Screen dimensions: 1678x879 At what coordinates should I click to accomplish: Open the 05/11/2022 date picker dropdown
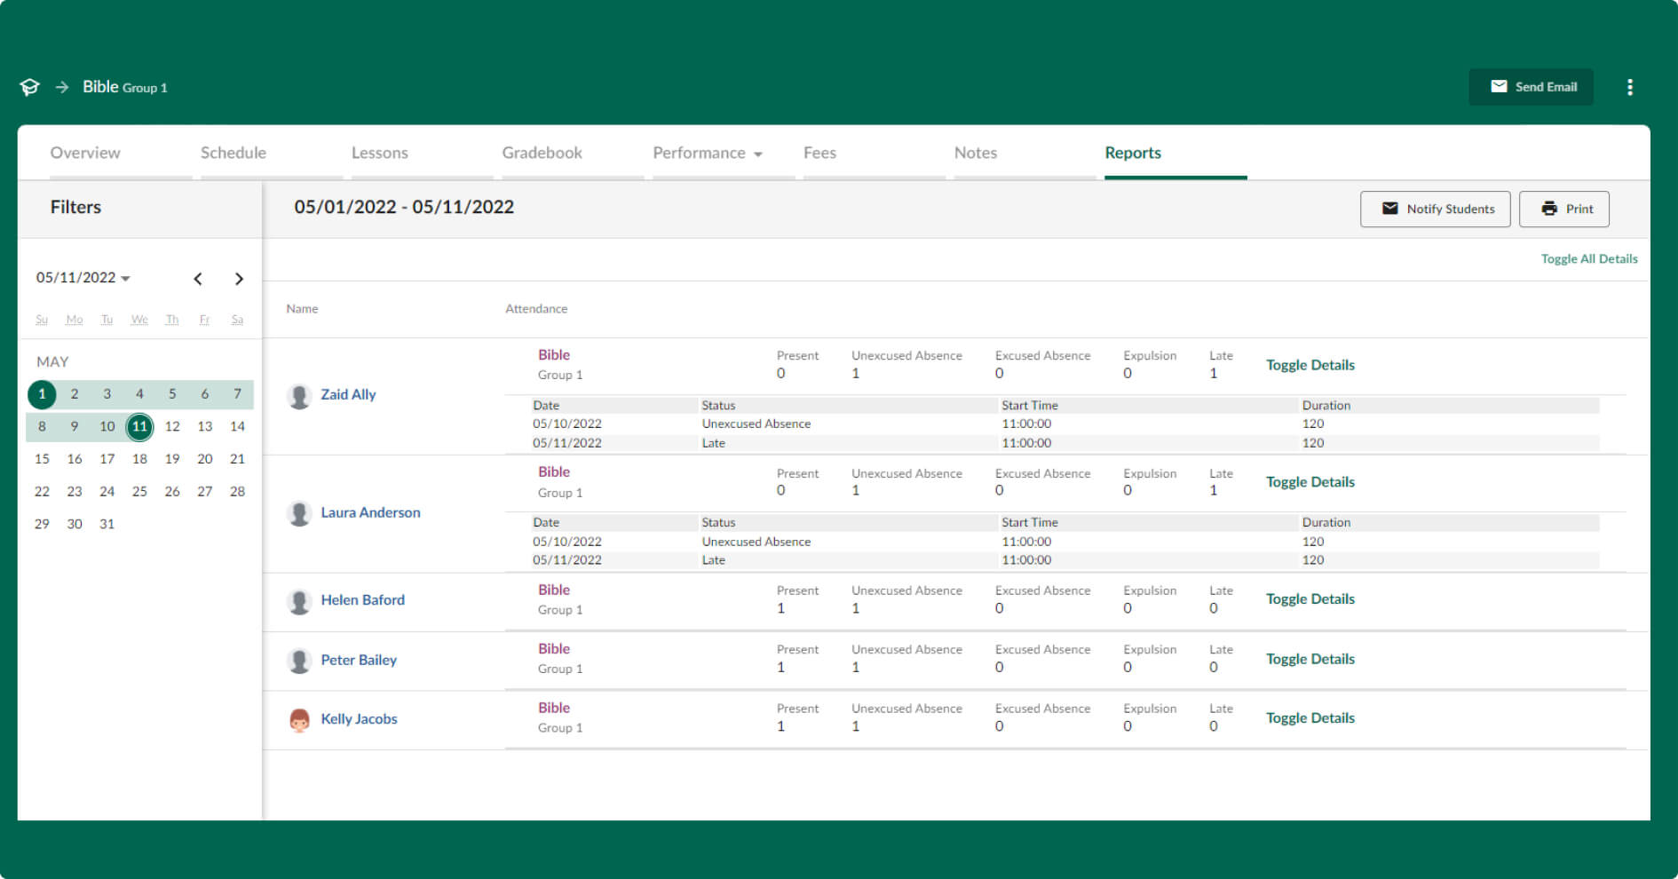(x=83, y=277)
